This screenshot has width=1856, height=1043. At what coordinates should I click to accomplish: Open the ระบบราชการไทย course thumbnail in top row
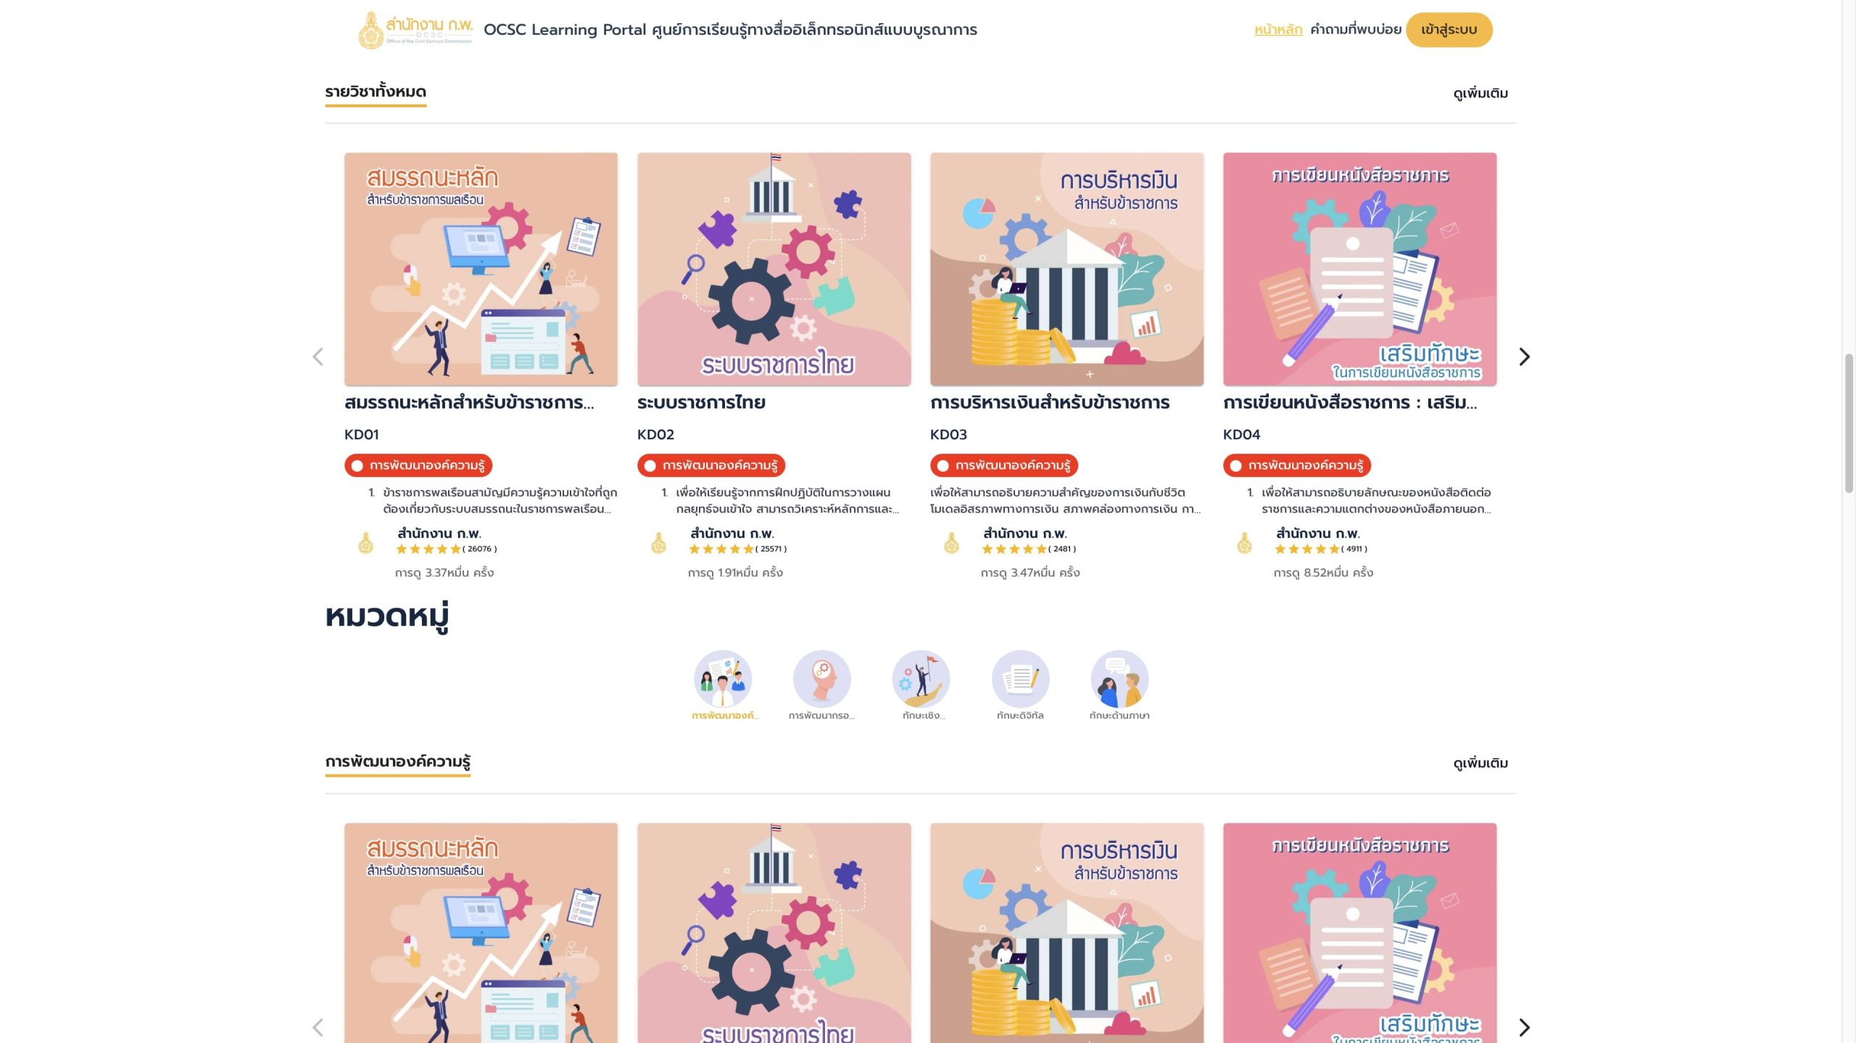point(774,269)
